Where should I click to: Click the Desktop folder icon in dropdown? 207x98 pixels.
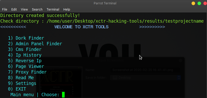(115, 78)
